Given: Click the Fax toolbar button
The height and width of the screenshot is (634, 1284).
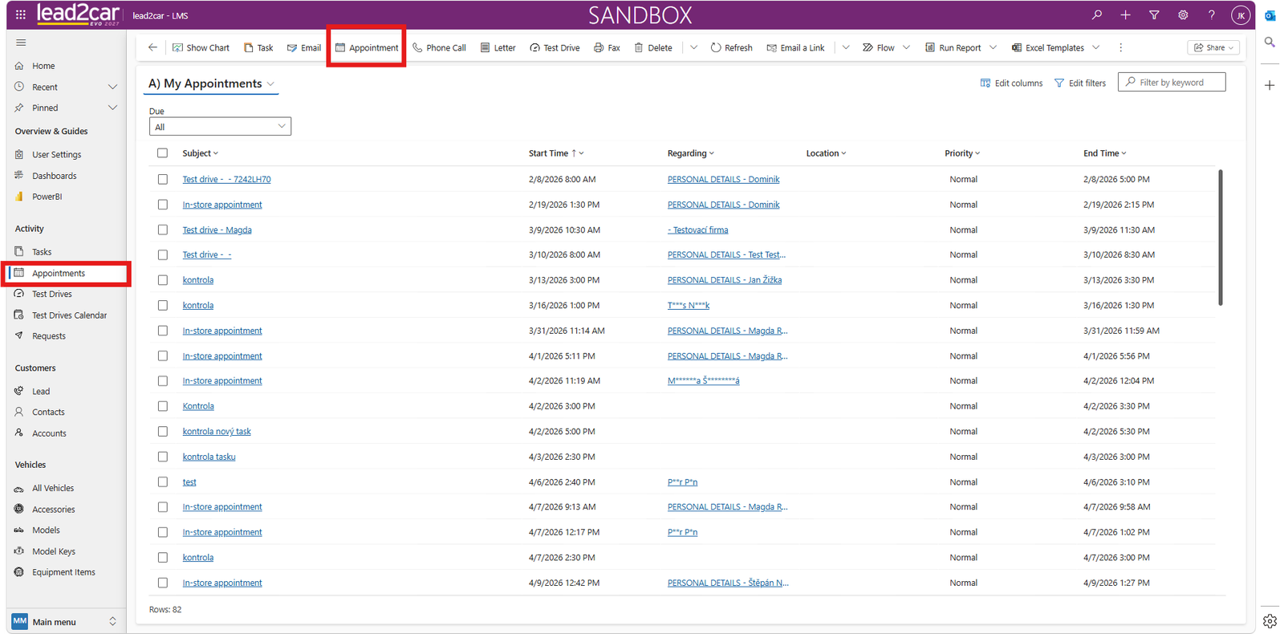Looking at the screenshot, I should pos(607,47).
